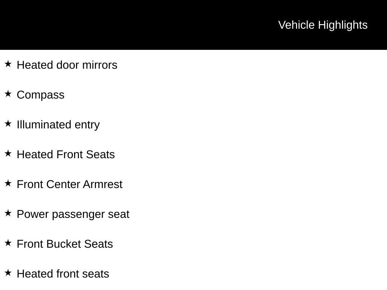Click the Heated Front Seats label
The width and height of the screenshot is (387, 290).
(66, 154)
